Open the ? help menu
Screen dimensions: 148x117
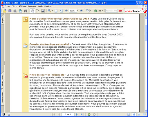pos(53,6)
